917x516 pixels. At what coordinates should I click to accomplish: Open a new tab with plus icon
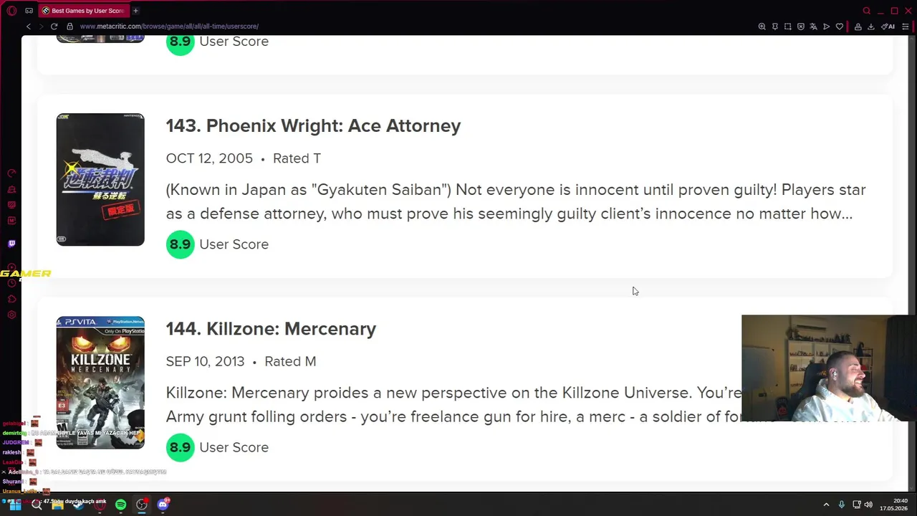tap(135, 11)
